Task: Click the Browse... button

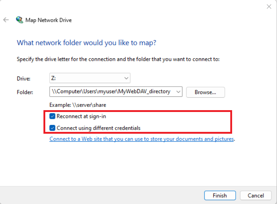Action: [x=205, y=92]
